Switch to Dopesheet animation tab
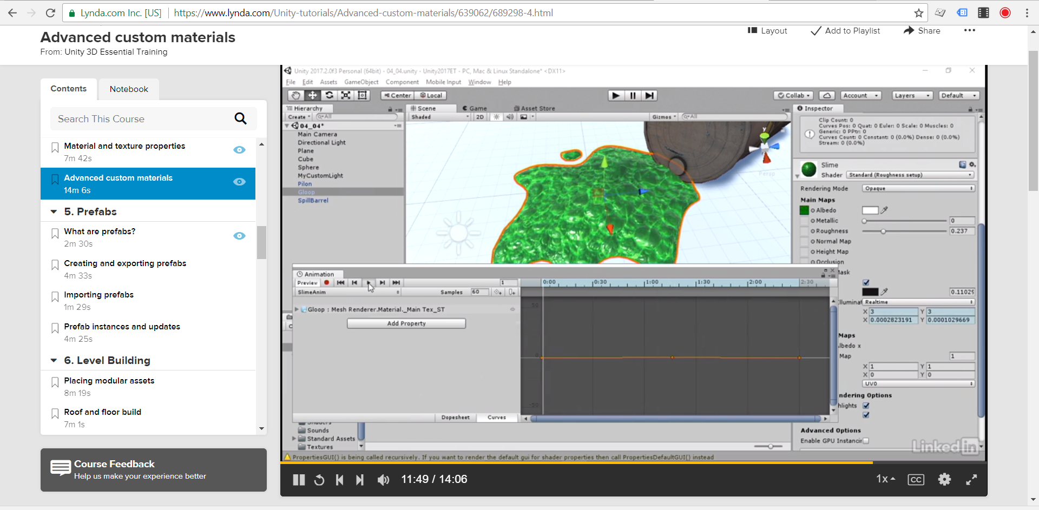 [x=455, y=418]
